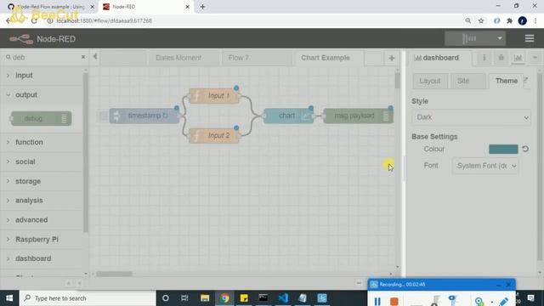544x306 pixels.
Task: Reload the browser page
Action: [x=34, y=20]
